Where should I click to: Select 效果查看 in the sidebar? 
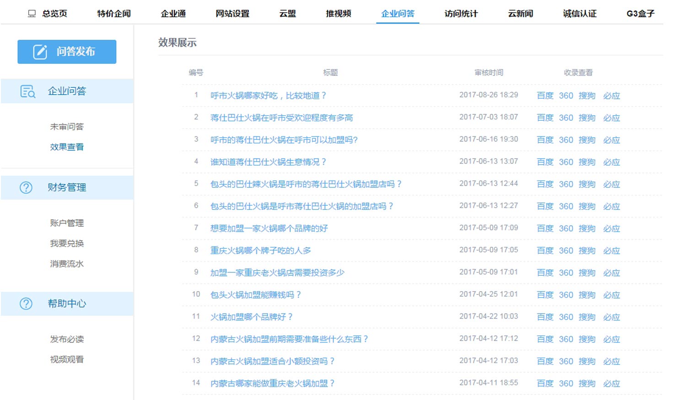[67, 147]
